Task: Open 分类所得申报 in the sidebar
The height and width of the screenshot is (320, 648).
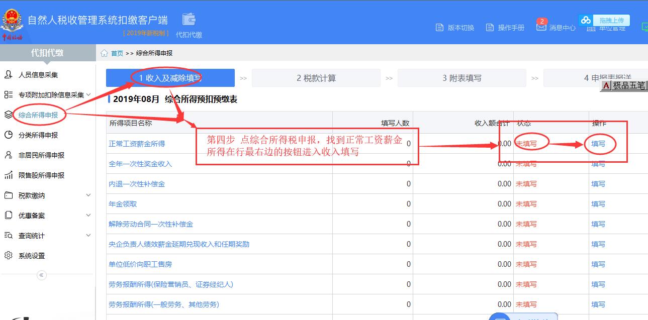Action: pos(38,135)
